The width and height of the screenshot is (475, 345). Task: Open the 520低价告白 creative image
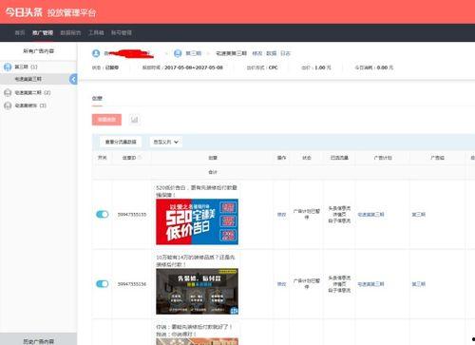197,221
